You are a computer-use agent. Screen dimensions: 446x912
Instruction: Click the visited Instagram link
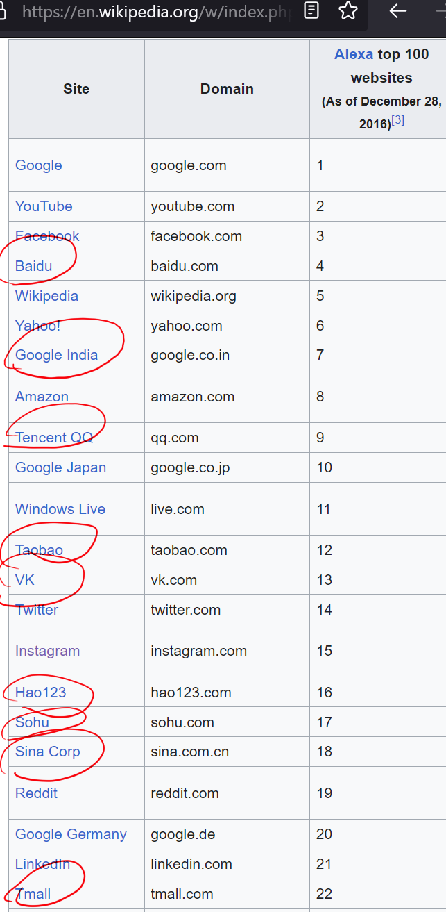tap(47, 651)
